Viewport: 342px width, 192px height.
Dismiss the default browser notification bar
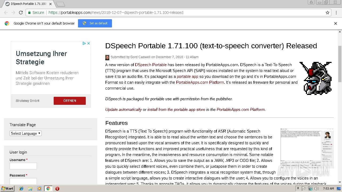(x=336, y=23)
